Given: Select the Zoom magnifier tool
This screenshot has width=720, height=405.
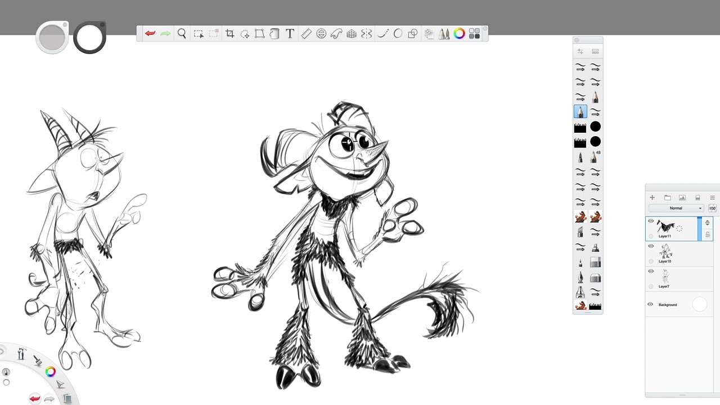Looking at the screenshot, I should 182,34.
